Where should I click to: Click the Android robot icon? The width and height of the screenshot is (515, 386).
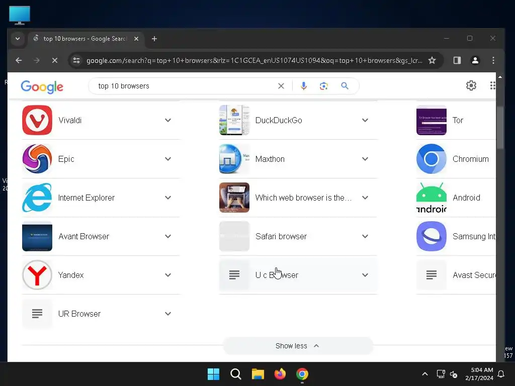pyautogui.click(x=431, y=198)
